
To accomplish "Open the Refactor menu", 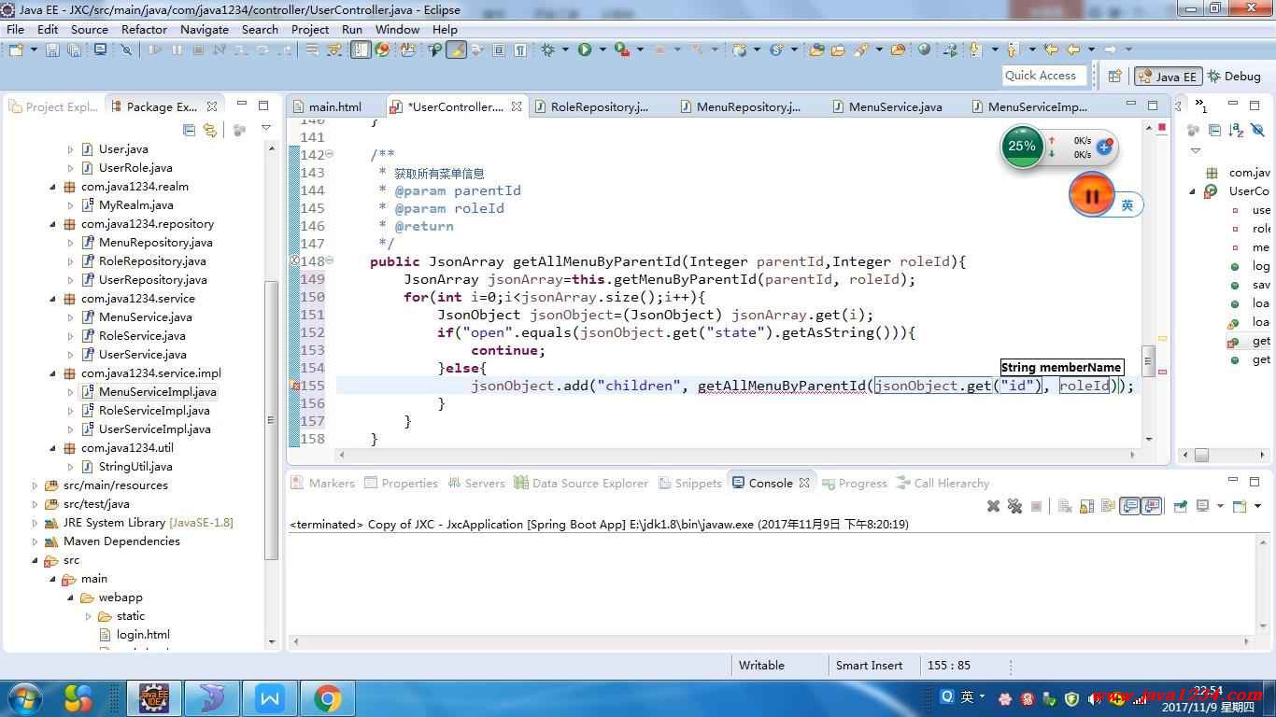I will click(144, 29).
